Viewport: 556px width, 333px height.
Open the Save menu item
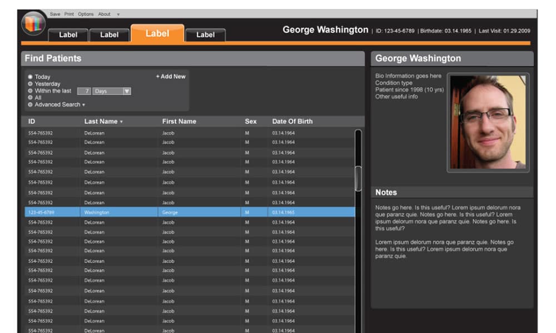click(55, 14)
